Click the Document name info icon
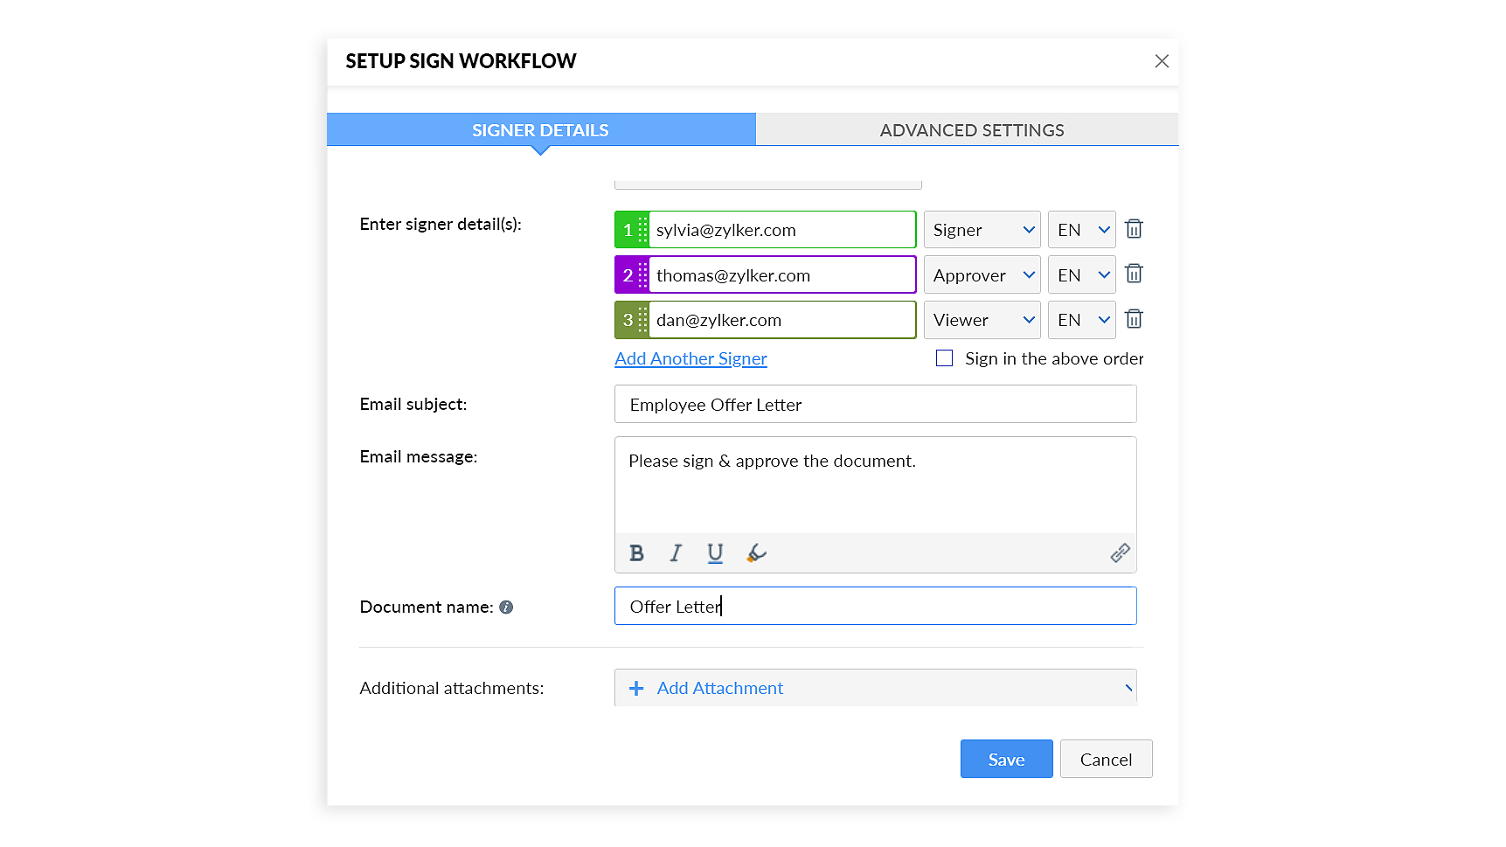Image resolution: width=1506 pixels, height=847 pixels. pos(506,607)
